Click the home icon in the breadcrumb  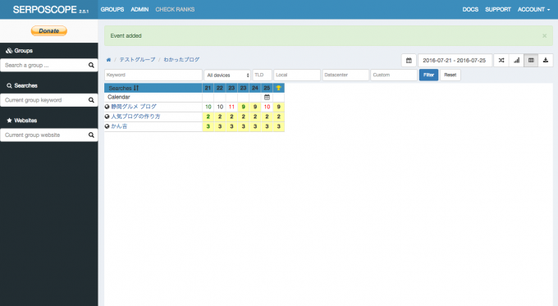[x=108, y=60]
